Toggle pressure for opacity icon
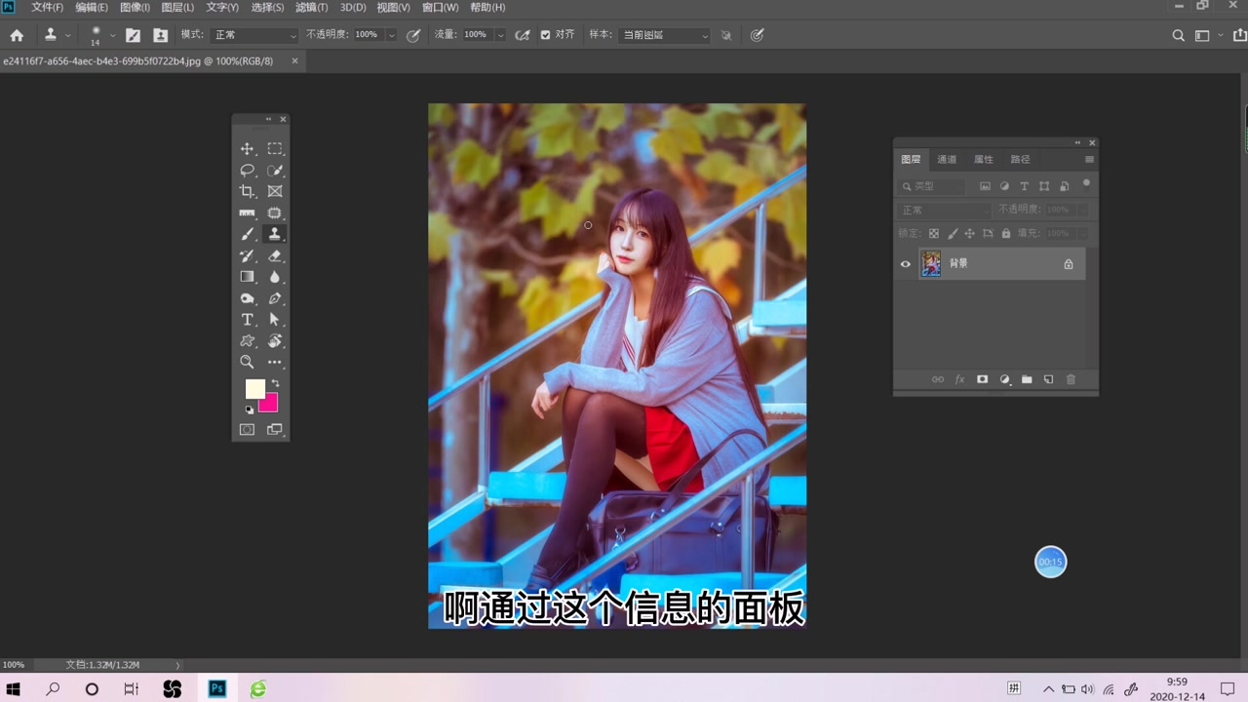This screenshot has height=702, width=1248. (413, 35)
